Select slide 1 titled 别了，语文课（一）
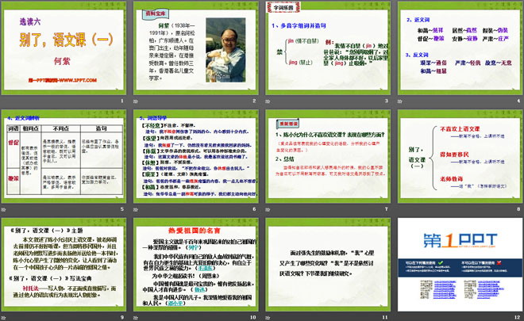 (x=64, y=48)
